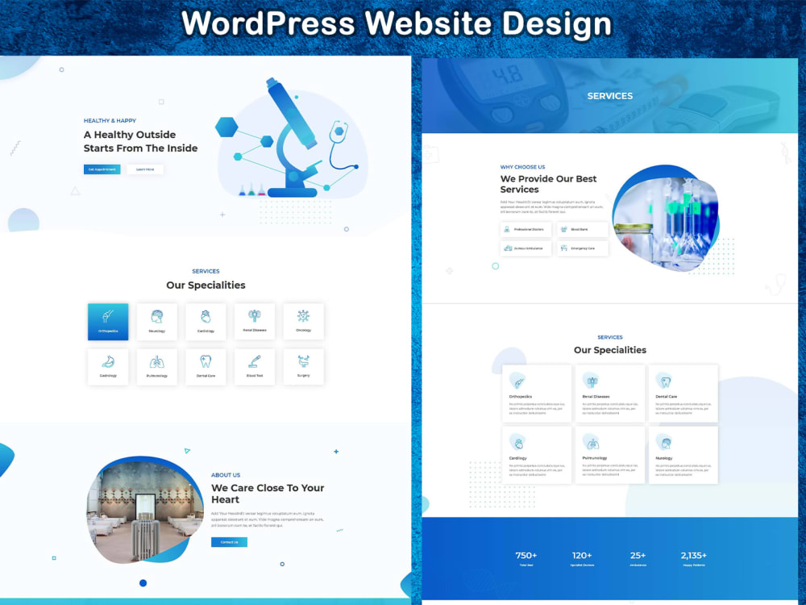Click the 2,135+ Happy Patients counter
The image size is (806, 605).
(694, 555)
